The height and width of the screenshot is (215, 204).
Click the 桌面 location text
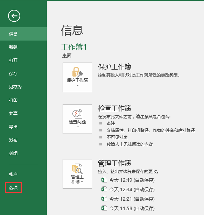(67, 56)
